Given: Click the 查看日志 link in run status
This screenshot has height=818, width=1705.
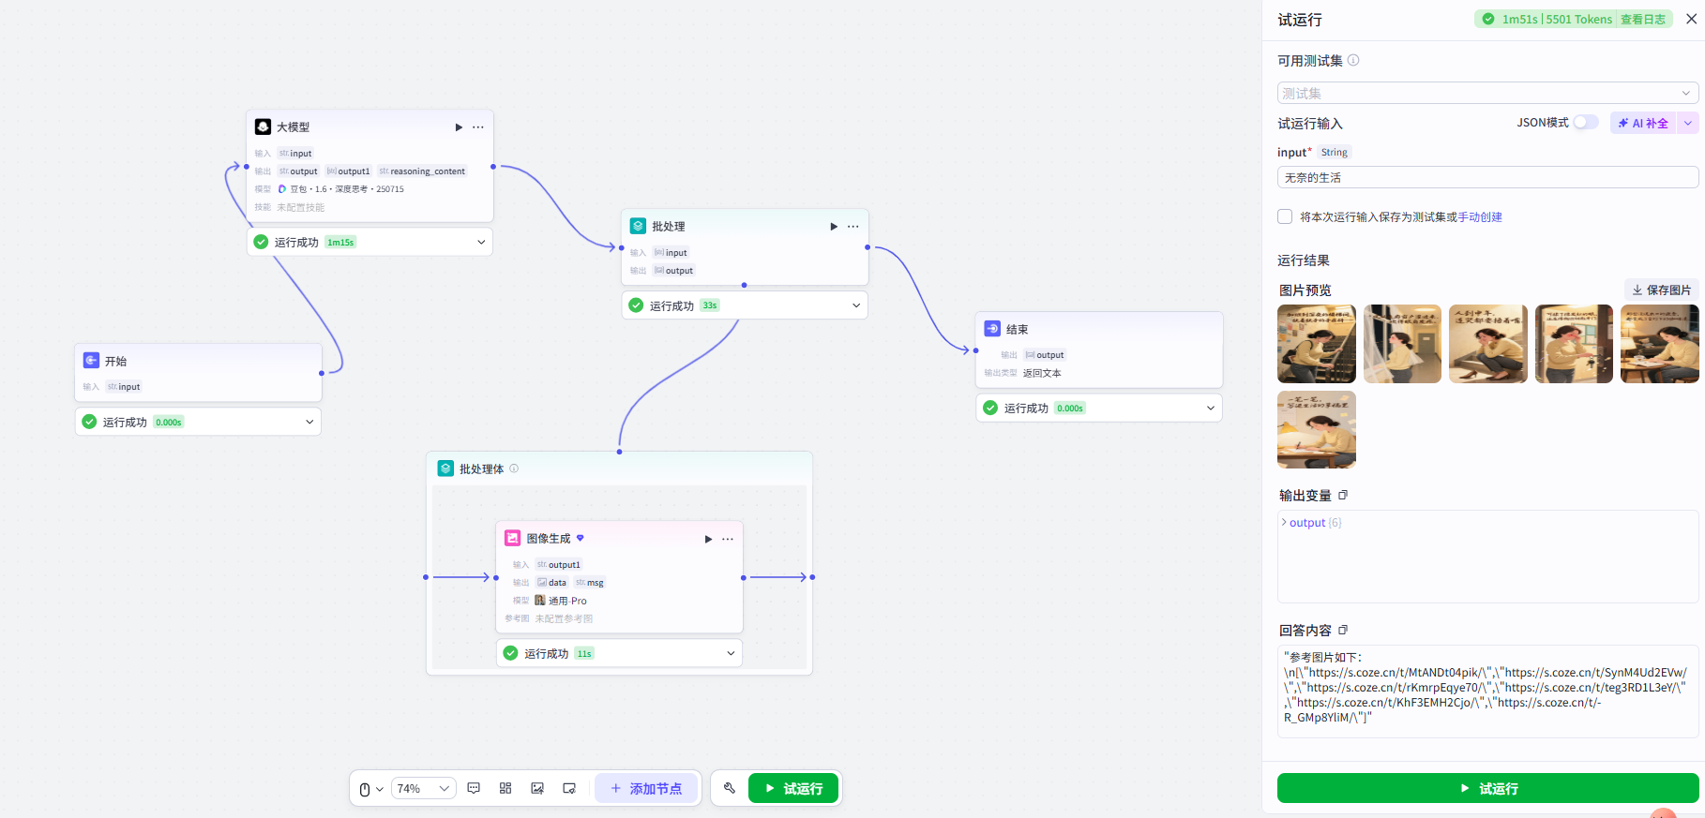Looking at the screenshot, I should click(x=1642, y=19).
